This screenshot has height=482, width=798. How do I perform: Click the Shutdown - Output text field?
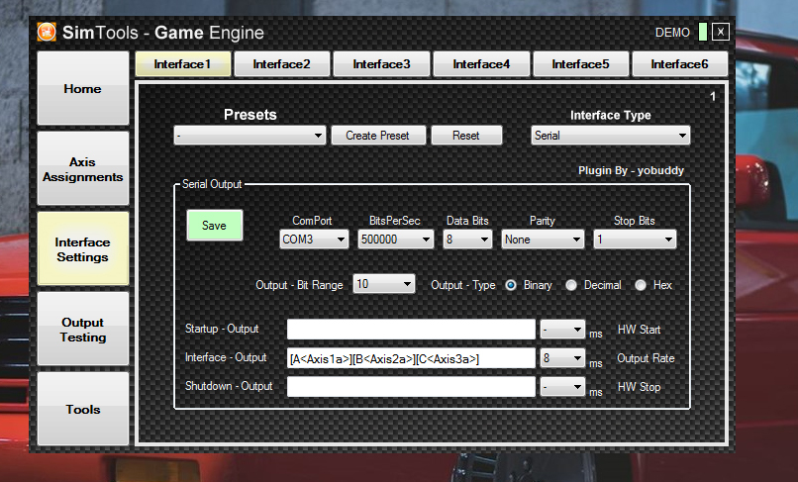411,387
